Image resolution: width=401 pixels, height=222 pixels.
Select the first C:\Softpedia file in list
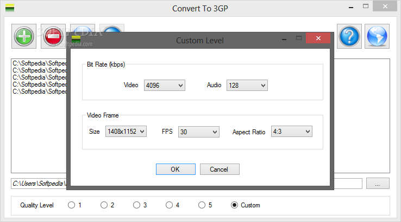click(39, 63)
